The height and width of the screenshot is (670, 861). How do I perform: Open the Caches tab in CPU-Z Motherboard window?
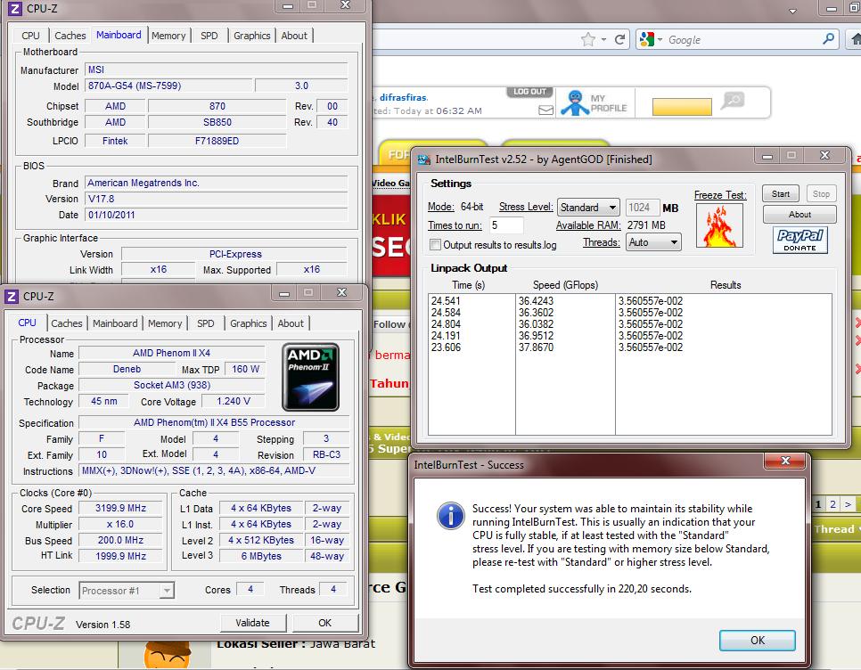tap(70, 36)
